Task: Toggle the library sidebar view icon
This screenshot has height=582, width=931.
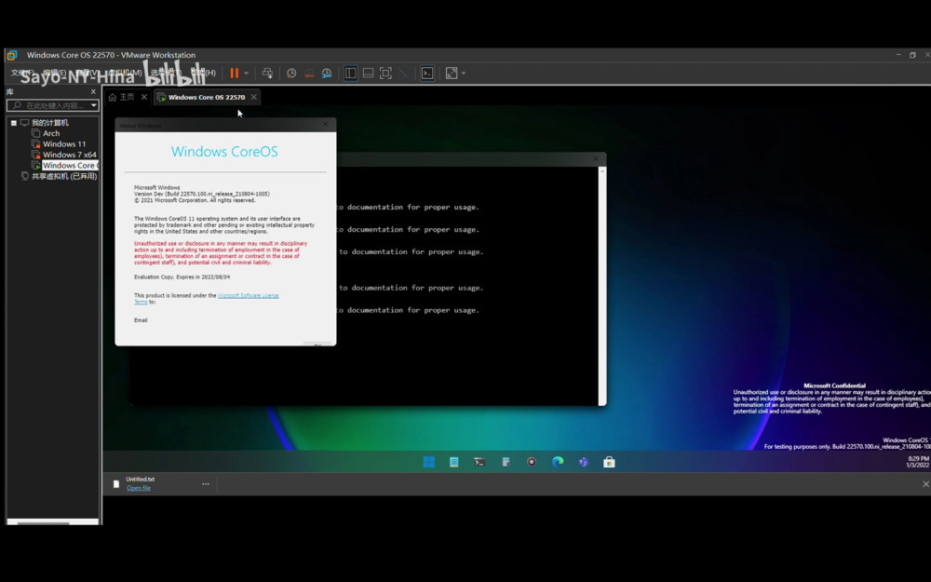Action: [351, 74]
